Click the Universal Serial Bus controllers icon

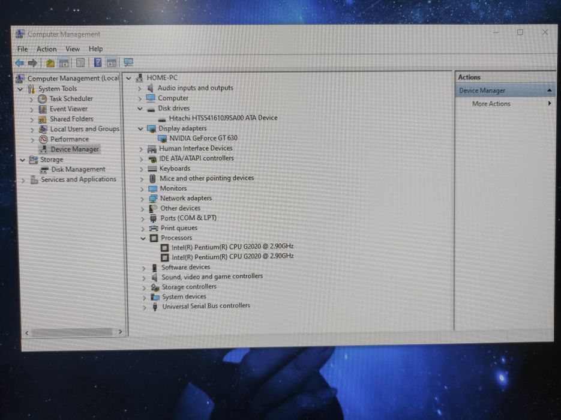click(x=155, y=307)
